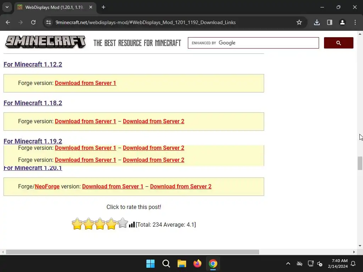Viewport: 363px width, 272px height.
Task: Click the "Click to rate this post!" text
Action: [134, 207]
